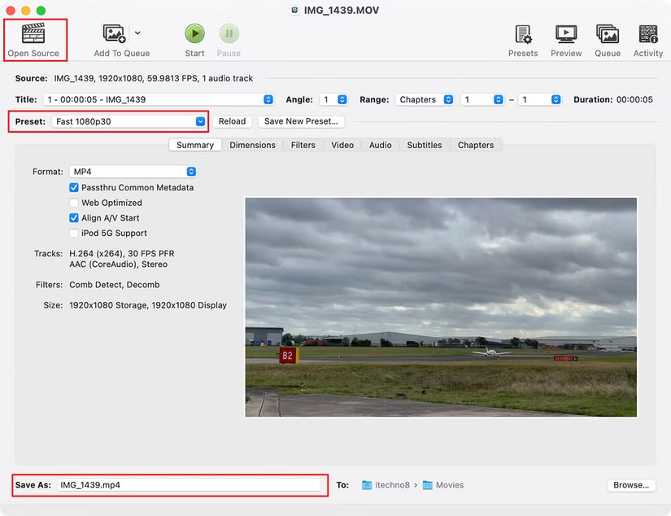This screenshot has height=516, width=671.
Task: Click the Open Source clapperboard icon
Action: click(33, 33)
